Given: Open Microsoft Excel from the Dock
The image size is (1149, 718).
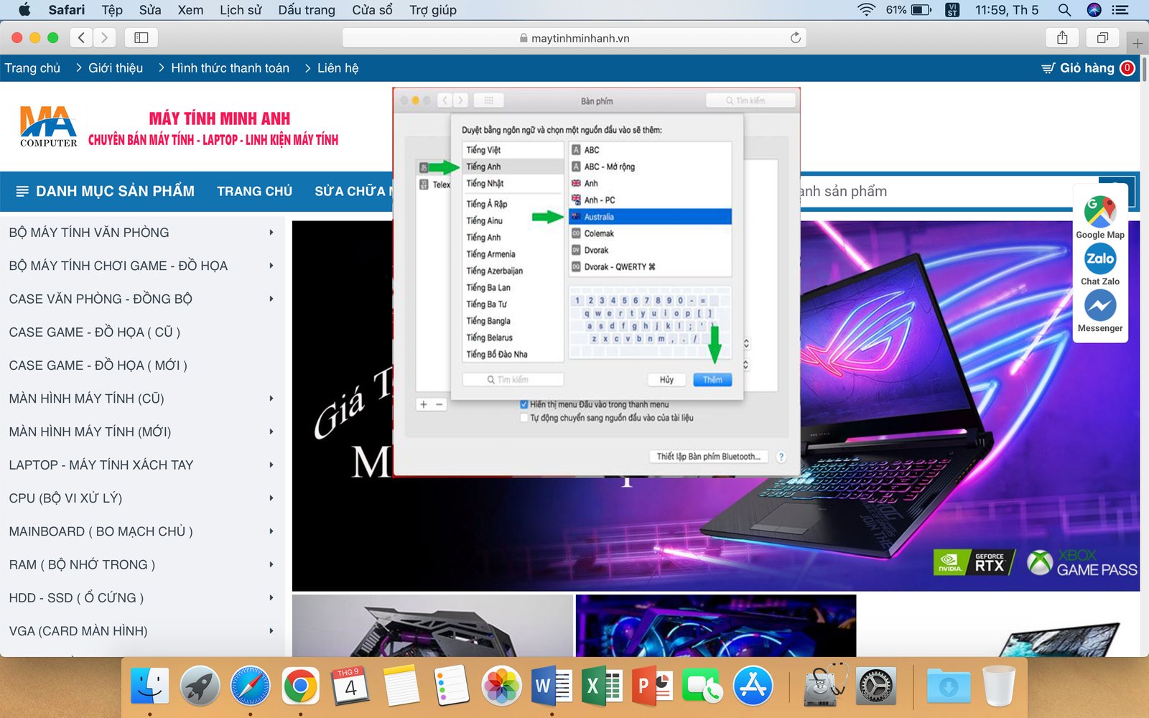Looking at the screenshot, I should [602, 686].
